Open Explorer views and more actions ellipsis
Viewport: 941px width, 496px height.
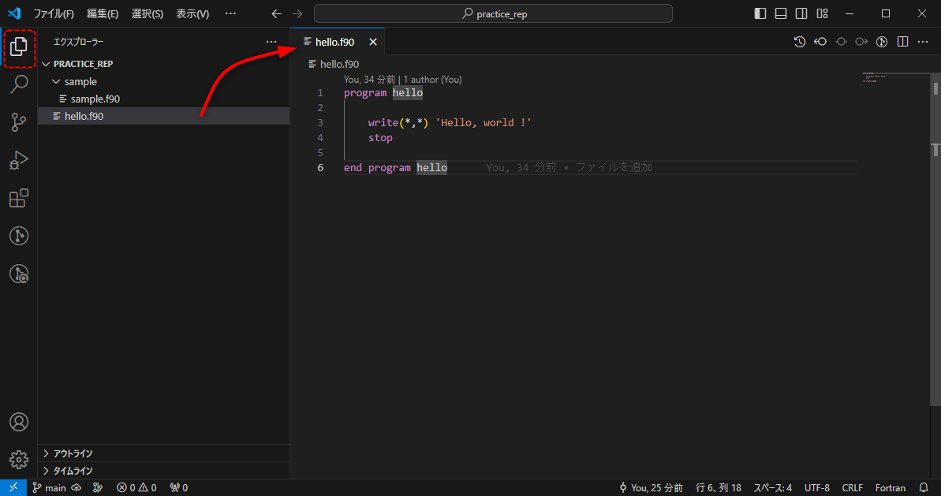(x=271, y=41)
